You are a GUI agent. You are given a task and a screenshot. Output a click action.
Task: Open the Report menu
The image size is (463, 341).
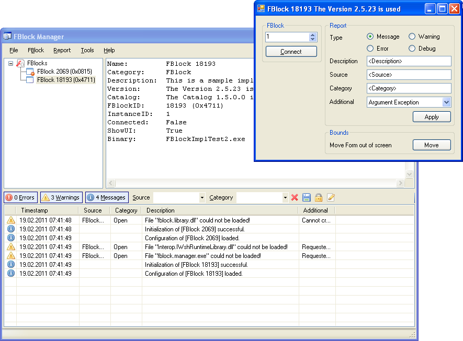pyautogui.click(x=62, y=50)
